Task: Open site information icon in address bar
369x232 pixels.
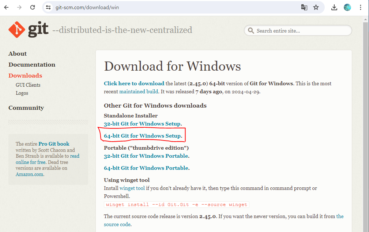Action: [48, 7]
